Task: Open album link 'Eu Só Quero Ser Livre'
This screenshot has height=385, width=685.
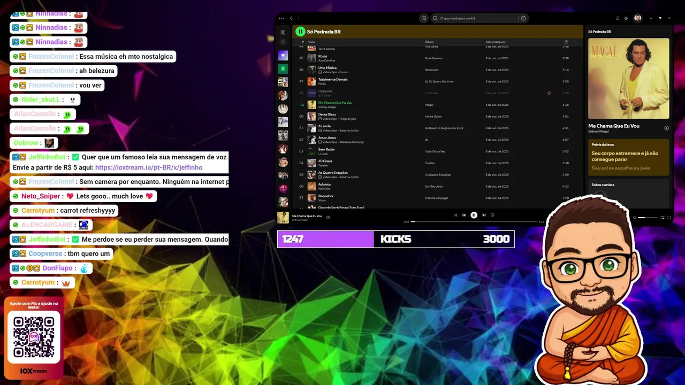Action: (439, 82)
